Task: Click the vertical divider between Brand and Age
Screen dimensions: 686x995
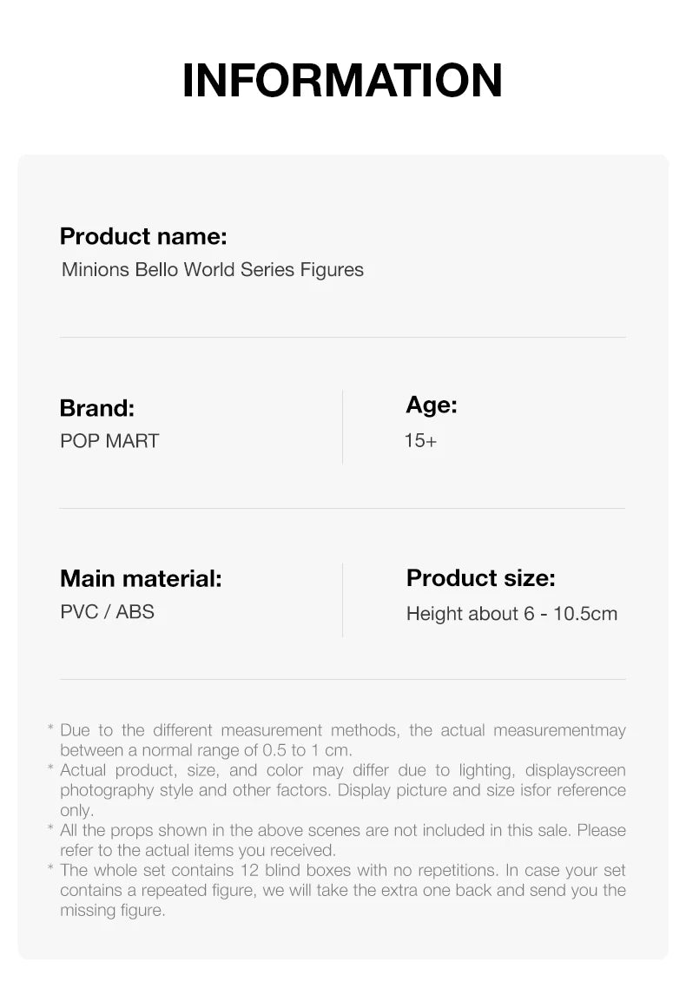Action: coord(342,426)
